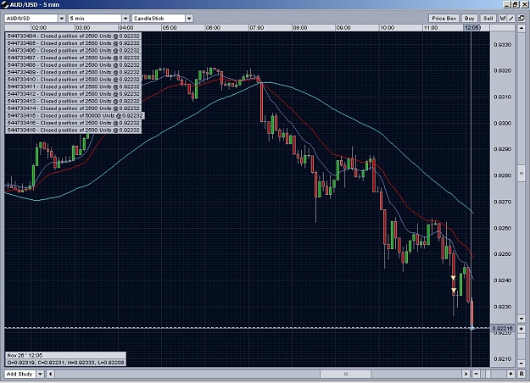
Task: Click the 0.9300 price axis label
Action: (x=502, y=123)
